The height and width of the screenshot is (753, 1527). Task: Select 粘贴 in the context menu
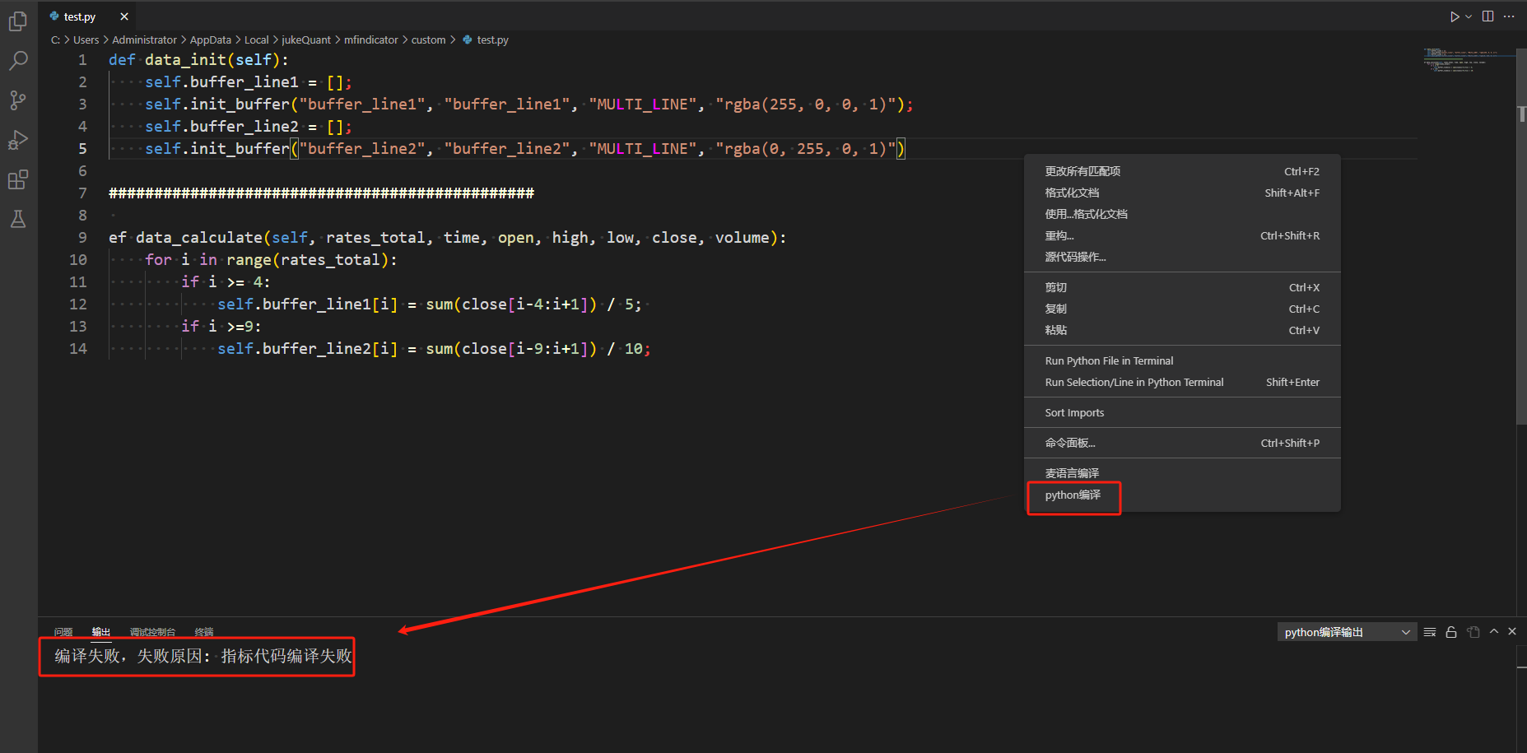pos(1182,330)
